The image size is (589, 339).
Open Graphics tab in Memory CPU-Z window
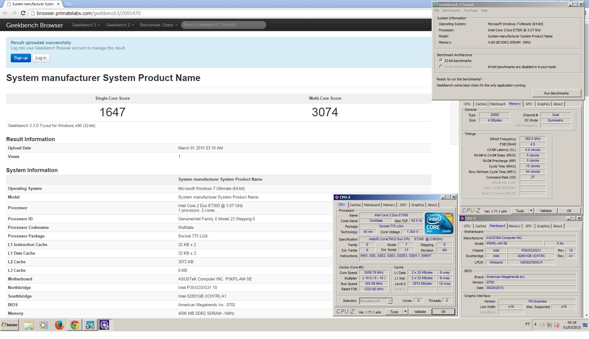pyautogui.click(x=543, y=104)
